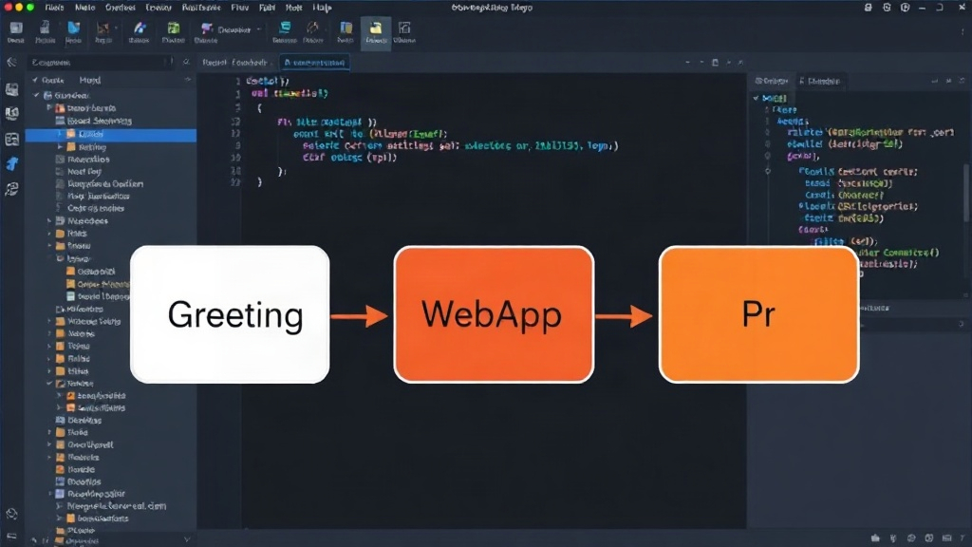Click the blue angled-sheet toolbar icon
The height and width of the screenshot is (547, 972).
[73, 28]
